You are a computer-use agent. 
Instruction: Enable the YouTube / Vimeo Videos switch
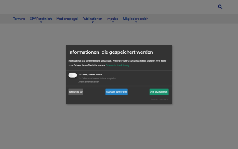[73, 75]
